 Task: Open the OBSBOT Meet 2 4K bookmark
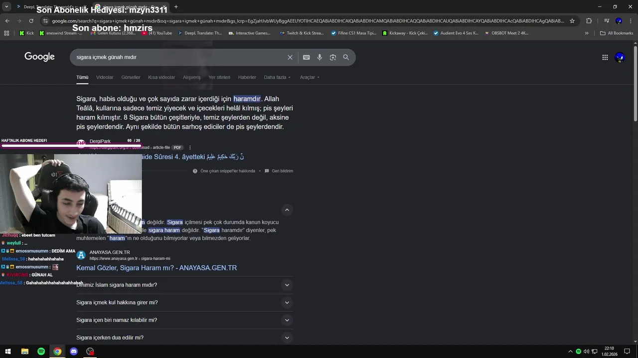506,33
